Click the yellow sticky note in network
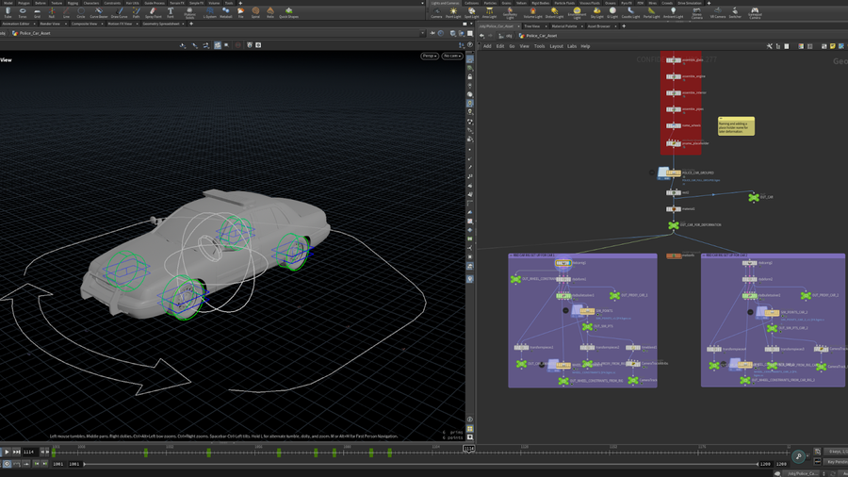 tap(735, 126)
